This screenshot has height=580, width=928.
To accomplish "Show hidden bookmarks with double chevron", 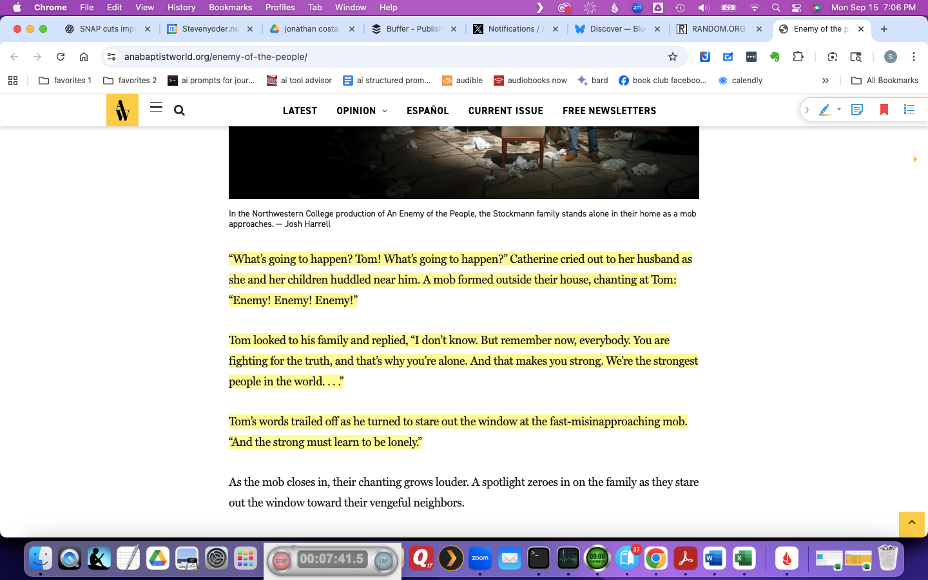I will pyautogui.click(x=825, y=81).
